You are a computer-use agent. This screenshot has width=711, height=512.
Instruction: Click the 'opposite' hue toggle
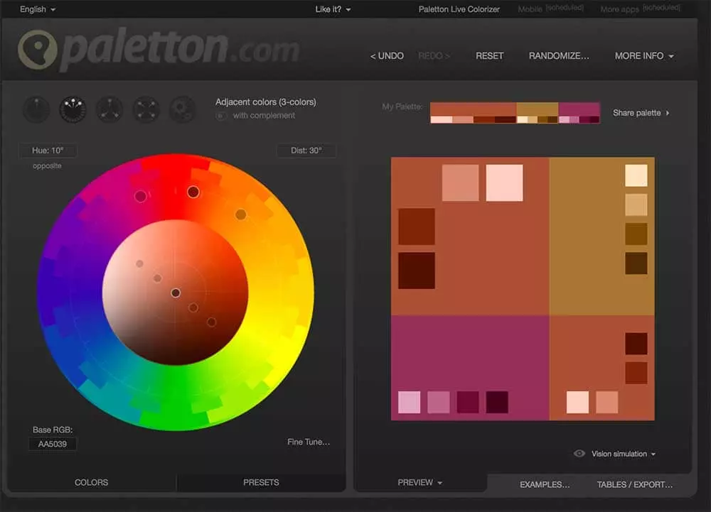[47, 165]
